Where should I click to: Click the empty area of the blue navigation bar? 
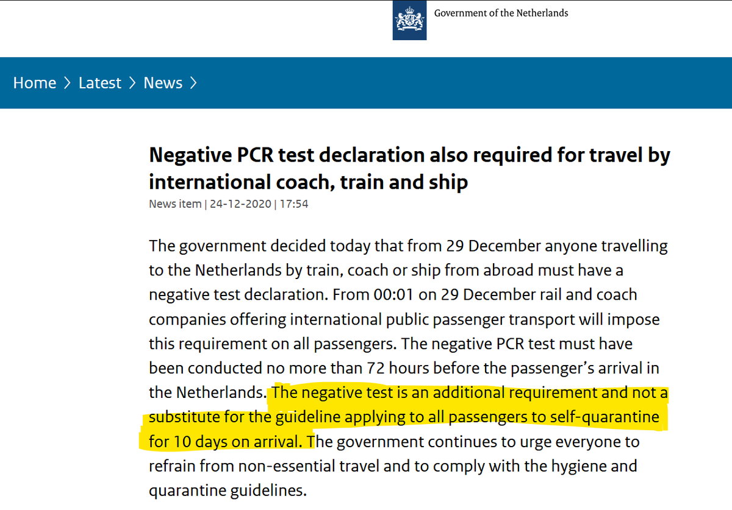[464, 83]
